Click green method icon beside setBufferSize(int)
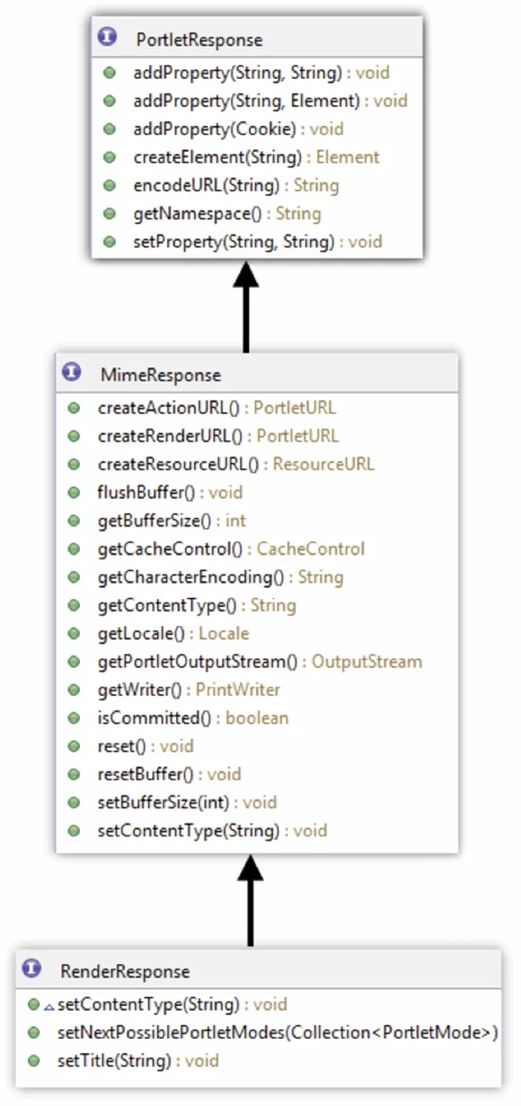This screenshot has height=1106, width=521. click(x=74, y=802)
